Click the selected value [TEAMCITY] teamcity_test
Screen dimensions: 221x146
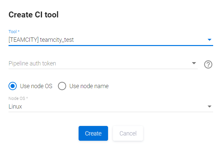pyautogui.click(x=41, y=40)
